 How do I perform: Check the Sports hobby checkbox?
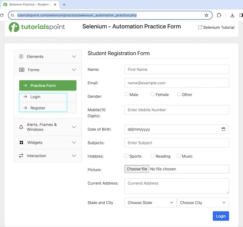coord(126,156)
